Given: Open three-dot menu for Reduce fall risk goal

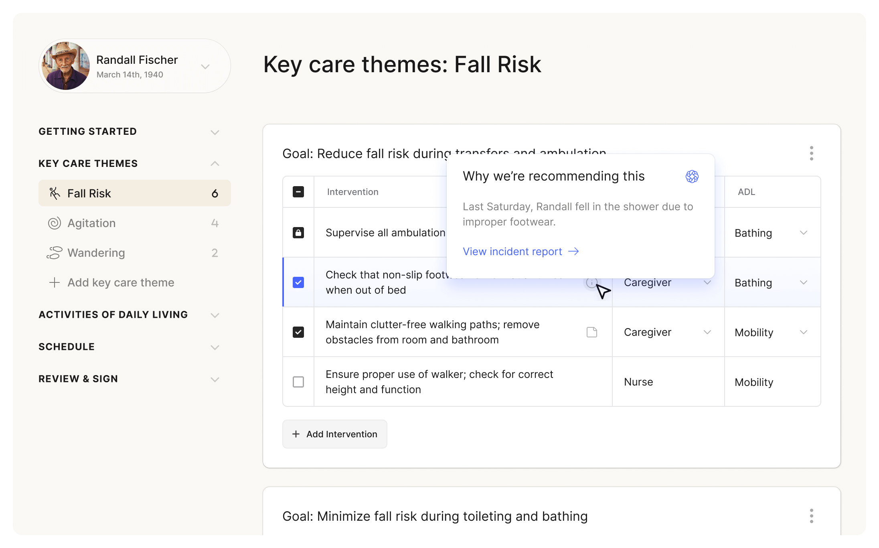Looking at the screenshot, I should click(811, 153).
